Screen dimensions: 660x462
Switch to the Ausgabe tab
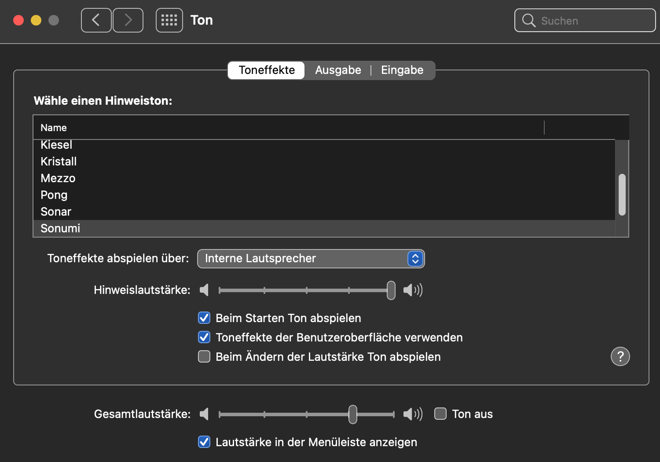(x=338, y=70)
